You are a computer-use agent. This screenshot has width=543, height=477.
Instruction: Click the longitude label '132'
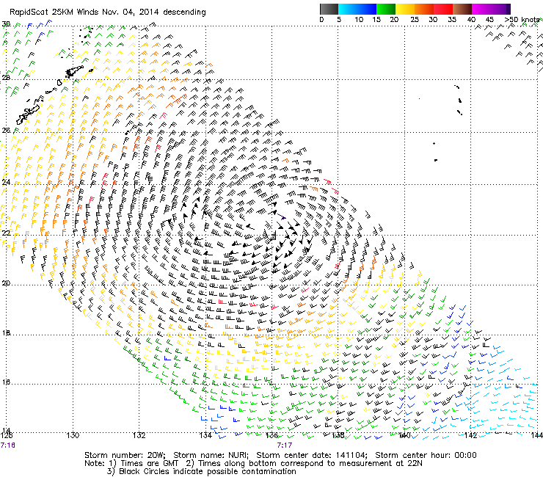(x=139, y=435)
